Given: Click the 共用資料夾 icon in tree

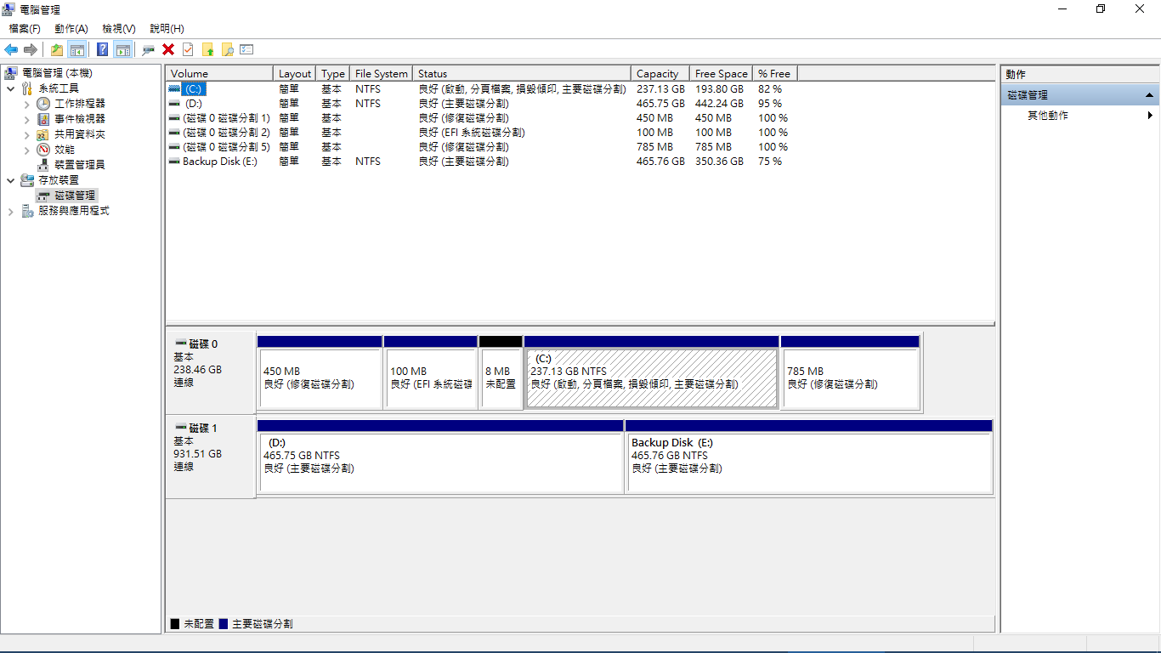Looking at the screenshot, I should tap(43, 134).
